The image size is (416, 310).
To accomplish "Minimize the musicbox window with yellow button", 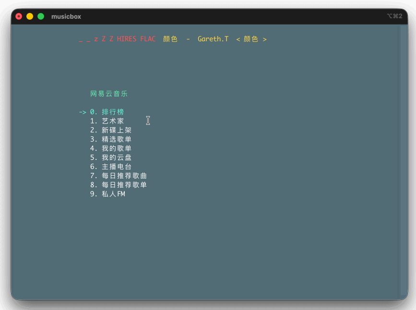I will coord(30,16).
